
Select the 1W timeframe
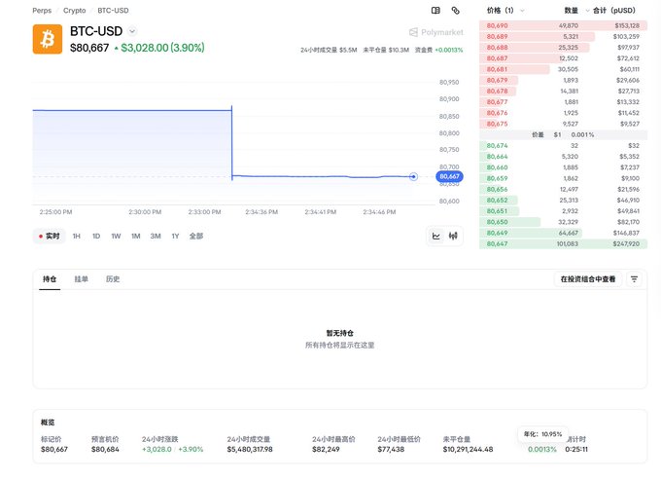[116, 236]
